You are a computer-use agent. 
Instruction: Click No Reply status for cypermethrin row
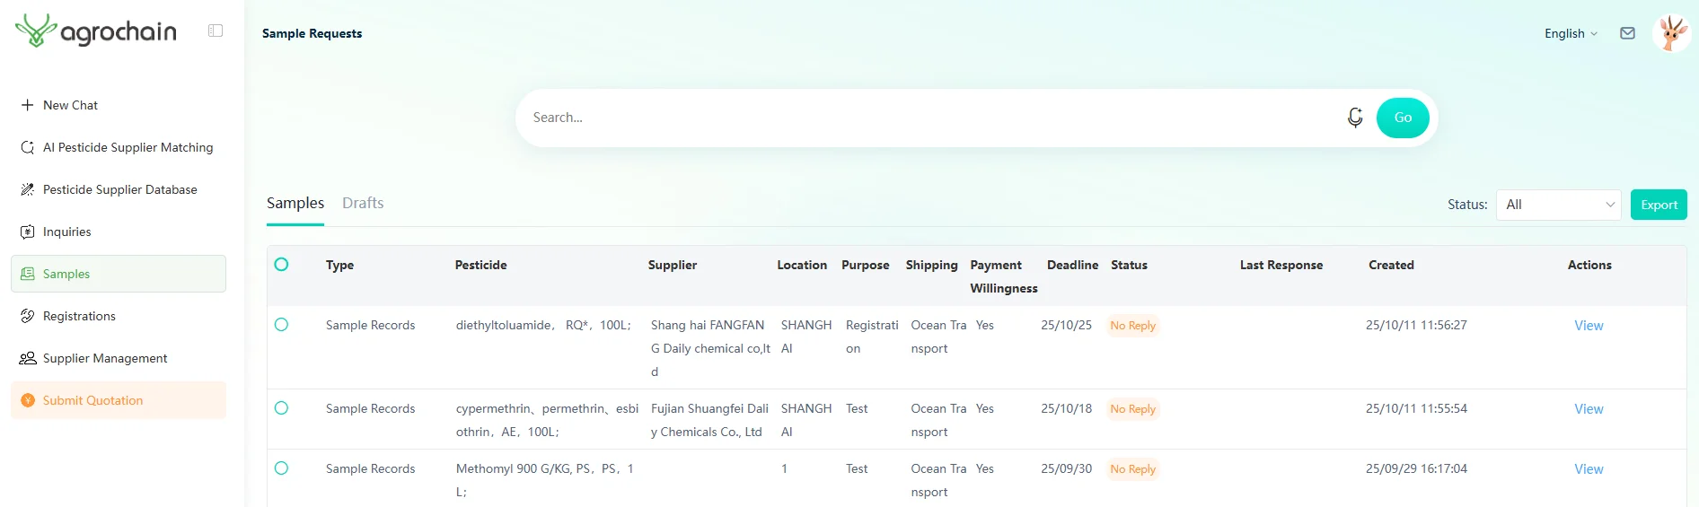[1132, 409]
